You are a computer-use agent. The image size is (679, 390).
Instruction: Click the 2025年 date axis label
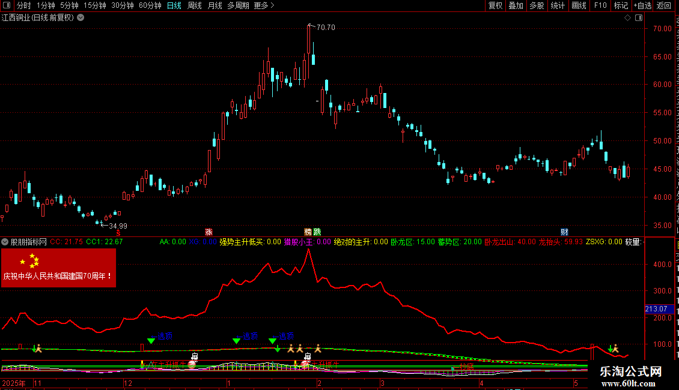tap(14, 383)
